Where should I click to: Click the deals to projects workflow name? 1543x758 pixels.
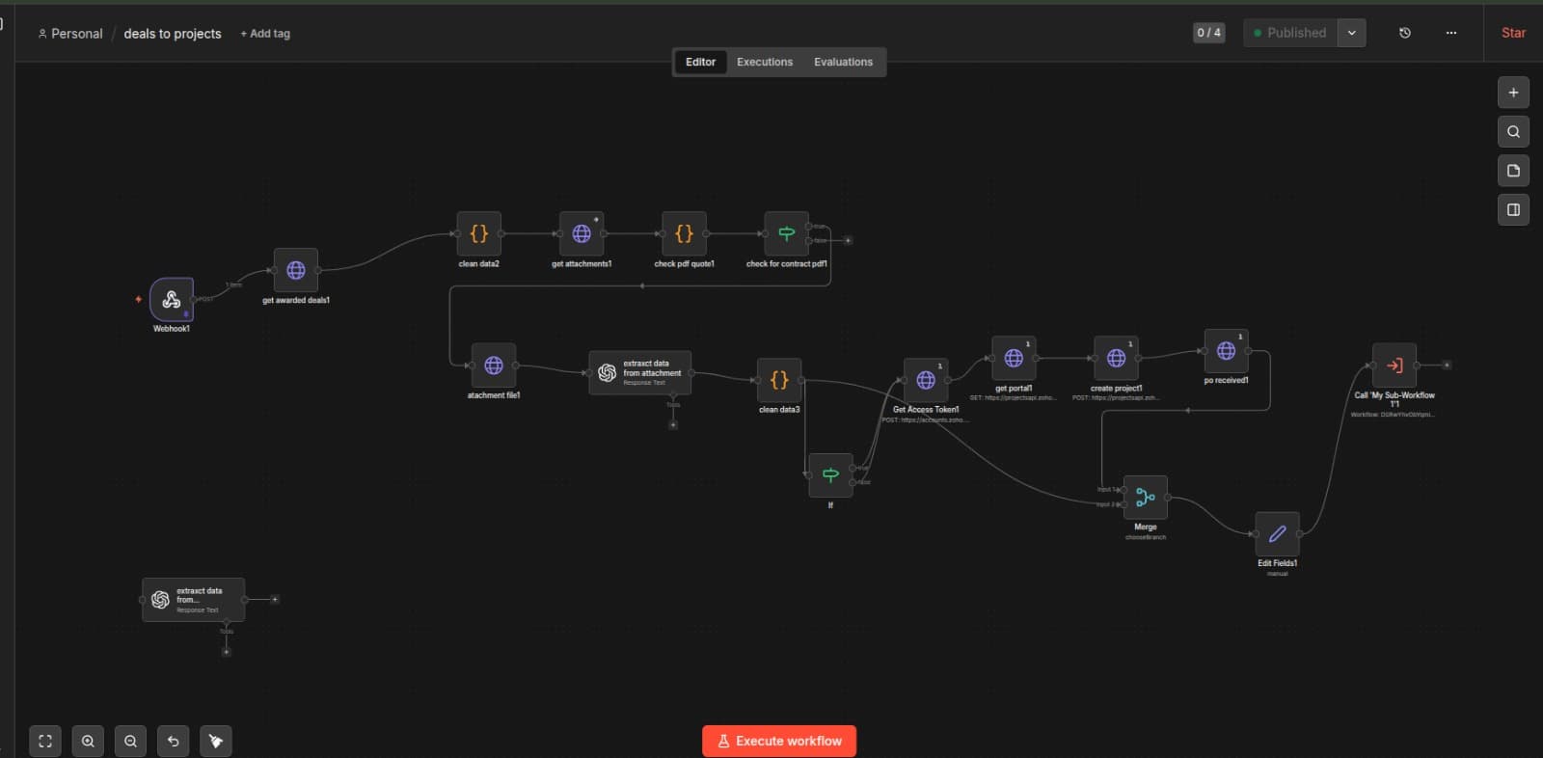(173, 34)
